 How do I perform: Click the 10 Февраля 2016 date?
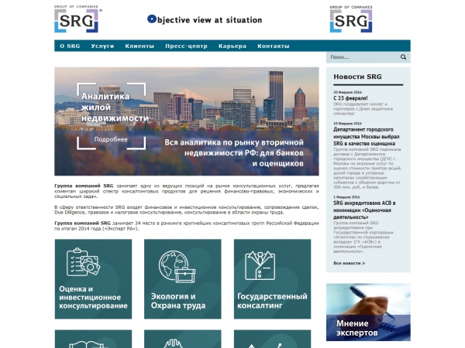[347, 124]
